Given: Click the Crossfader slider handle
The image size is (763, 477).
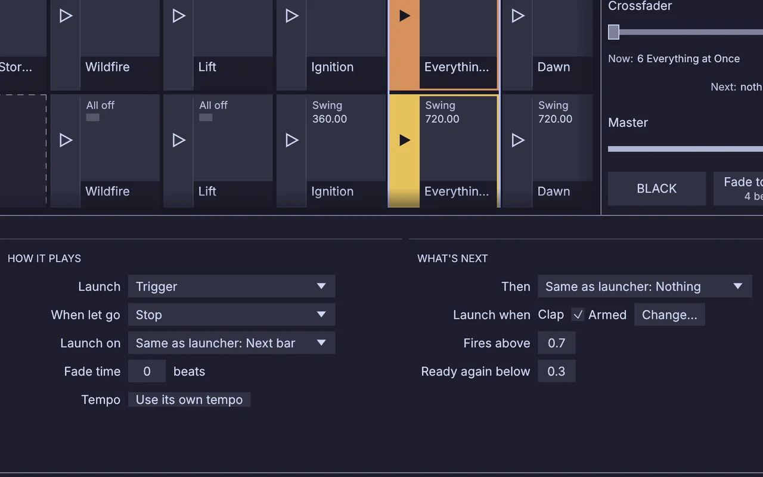Looking at the screenshot, I should pos(613,32).
